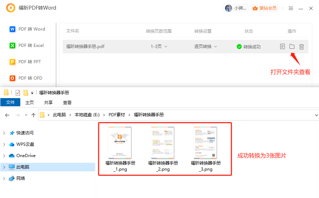The height and width of the screenshot is (198, 319).
Task: Open the 文件 menu tab in Explorer
Action: (10, 102)
